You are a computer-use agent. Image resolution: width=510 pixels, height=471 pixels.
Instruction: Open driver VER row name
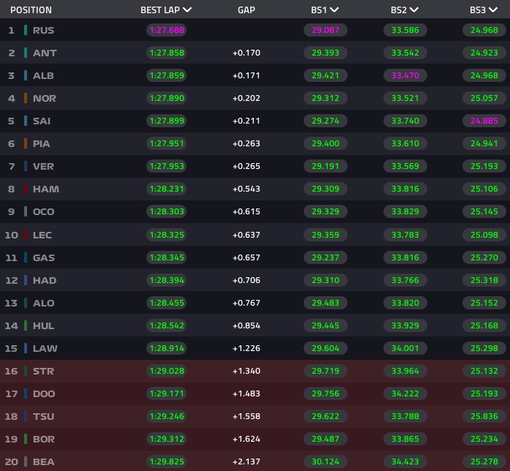coord(43,167)
